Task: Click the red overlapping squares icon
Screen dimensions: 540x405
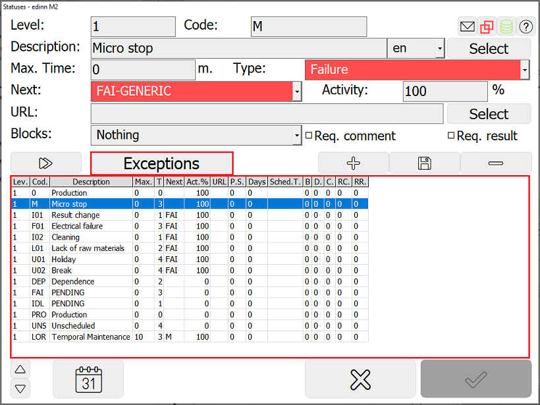Action: (487, 26)
